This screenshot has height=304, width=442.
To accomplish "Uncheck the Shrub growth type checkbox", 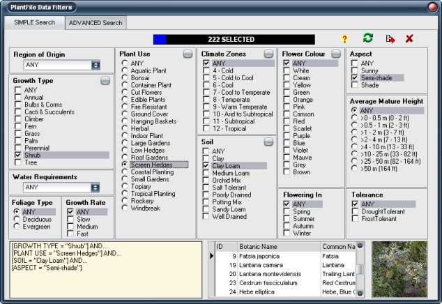I will pos(18,155).
